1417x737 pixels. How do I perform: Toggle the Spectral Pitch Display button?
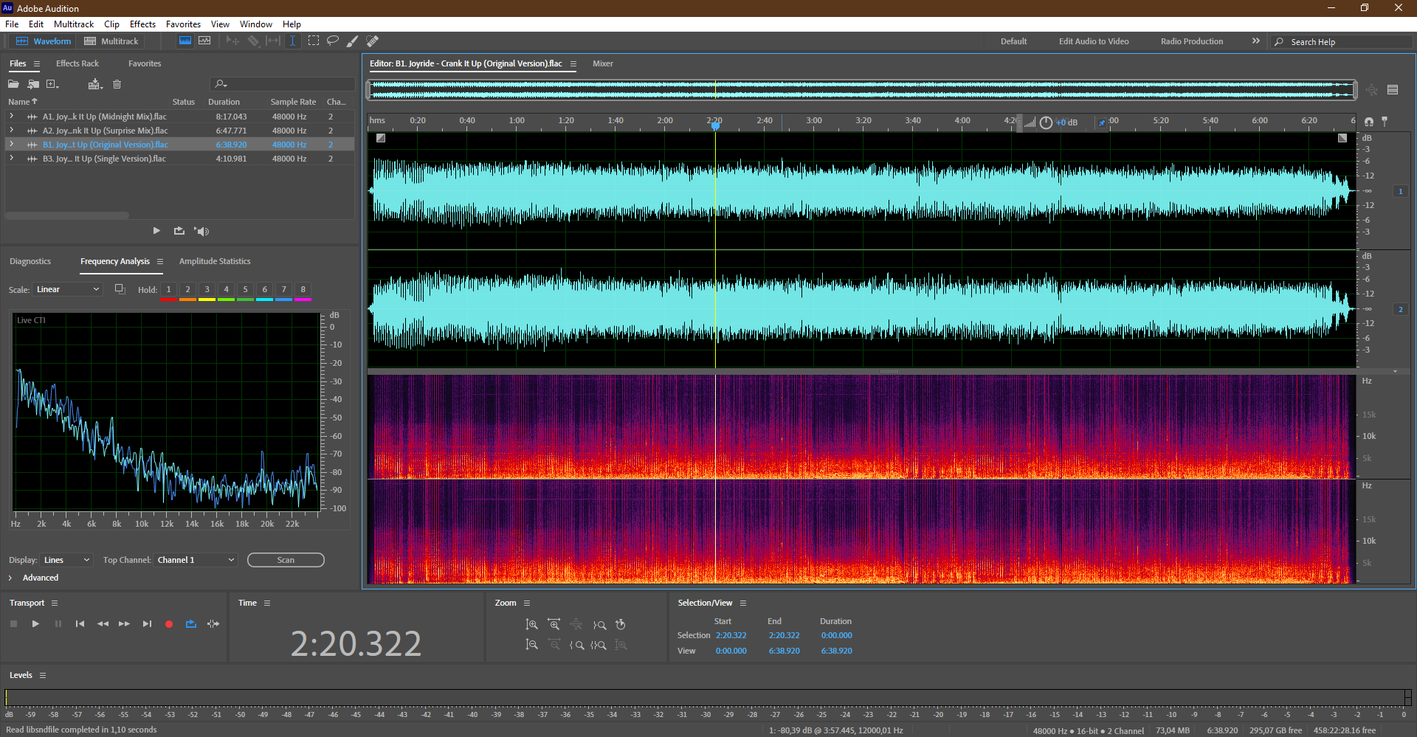[x=204, y=41]
